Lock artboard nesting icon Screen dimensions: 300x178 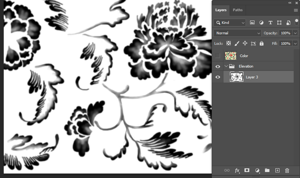click(253, 44)
